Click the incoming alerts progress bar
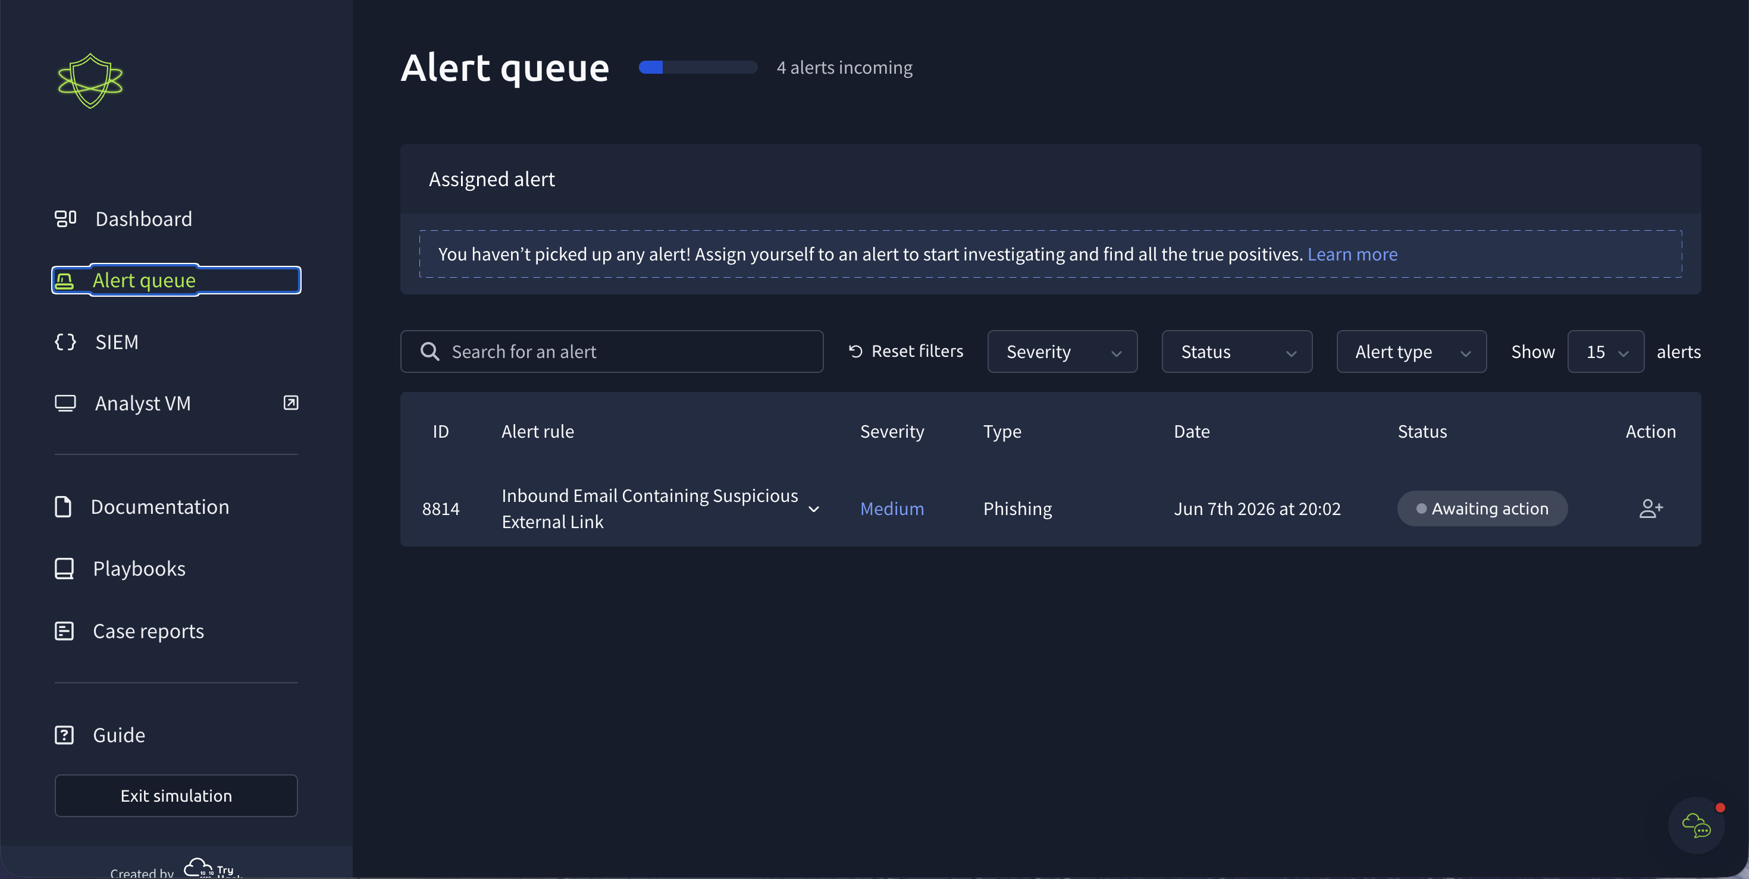Screen dimensions: 1749x879 698,67
